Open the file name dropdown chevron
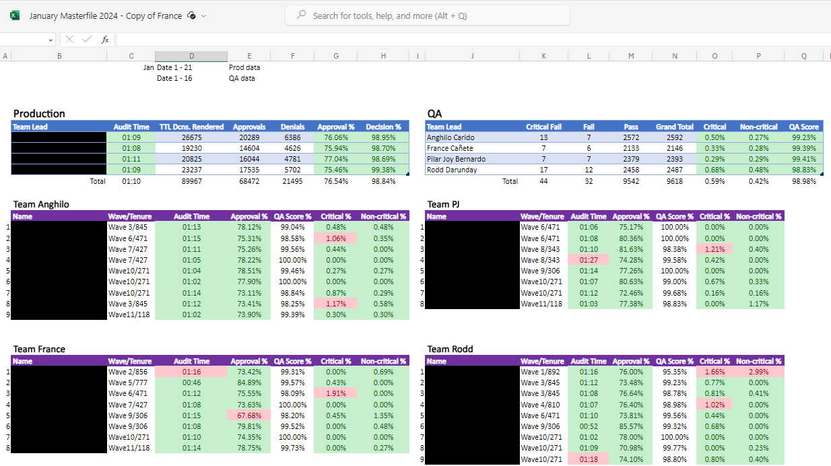831x466 pixels. coord(203,15)
